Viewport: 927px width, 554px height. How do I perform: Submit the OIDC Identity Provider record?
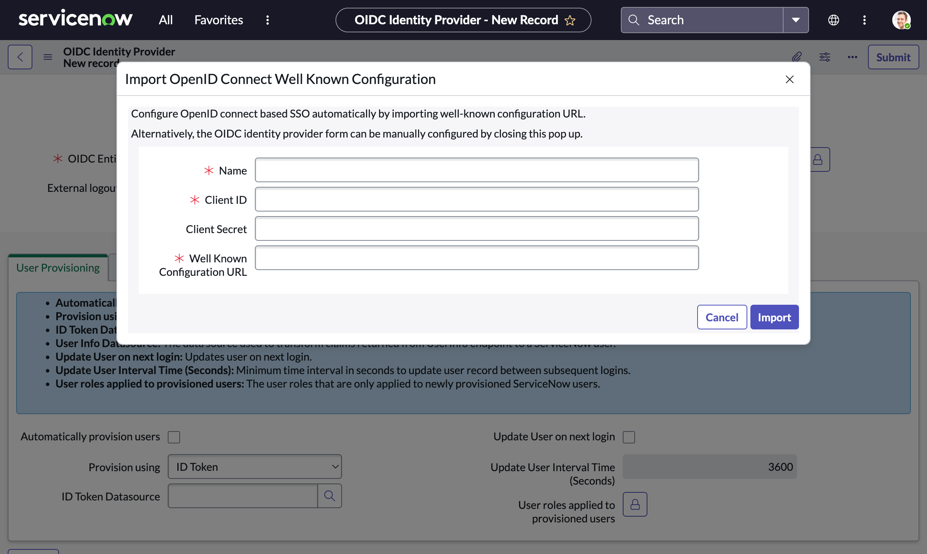click(x=893, y=57)
